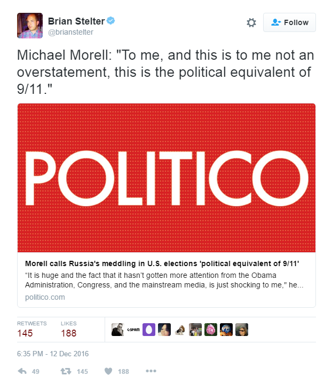
Task: View the 188 likes count
Action: (x=69, y=333)
